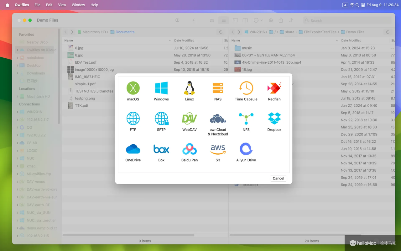Expand Desktop in sidebar
The height and width of the screenshot is (251, 401).
click(18, 66)
